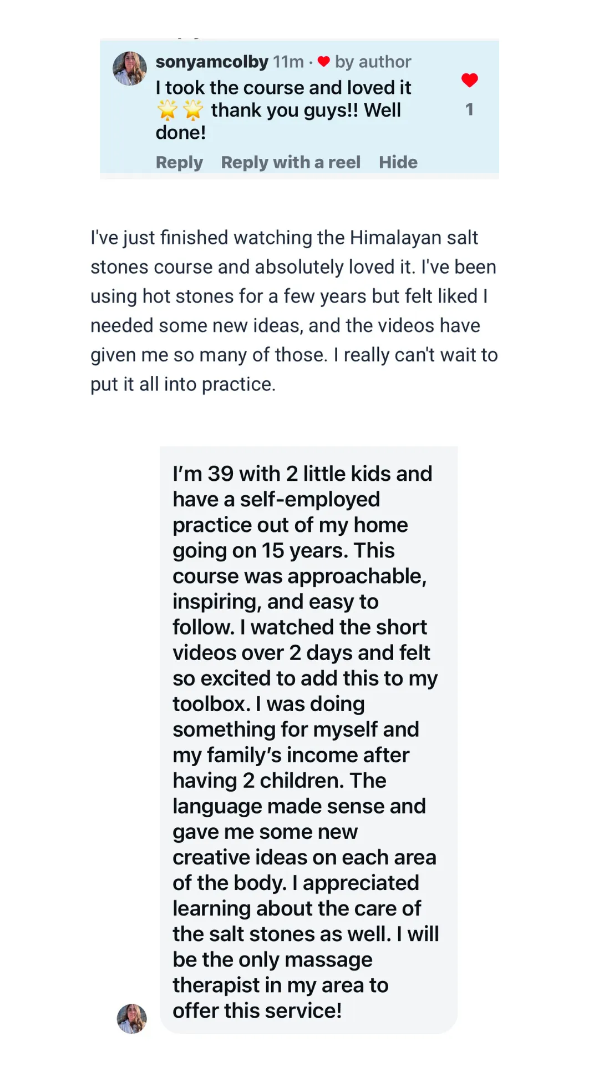Click the like count number 1
This screenshot has height=1066, width=599.
point(469,109)
